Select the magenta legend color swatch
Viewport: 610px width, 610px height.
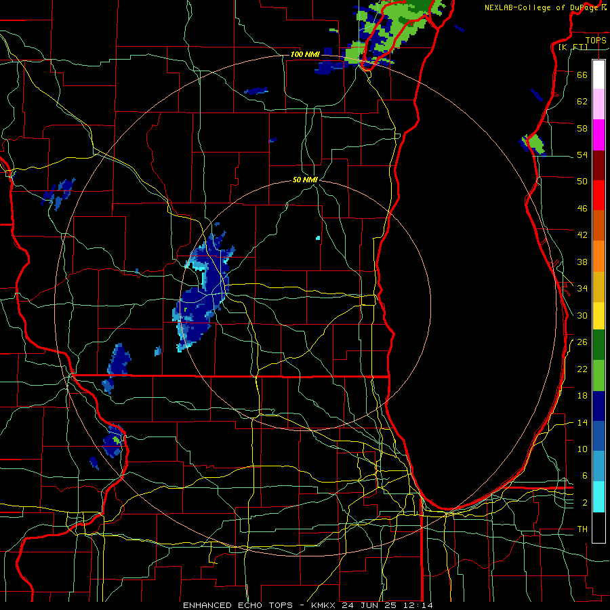598,135
